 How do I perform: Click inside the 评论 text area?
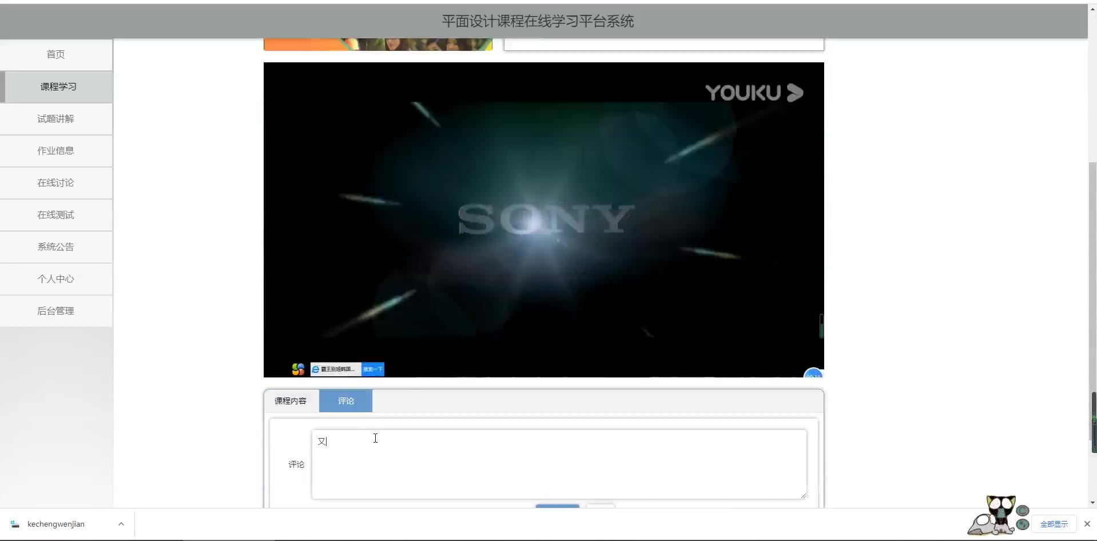[559, 464]
